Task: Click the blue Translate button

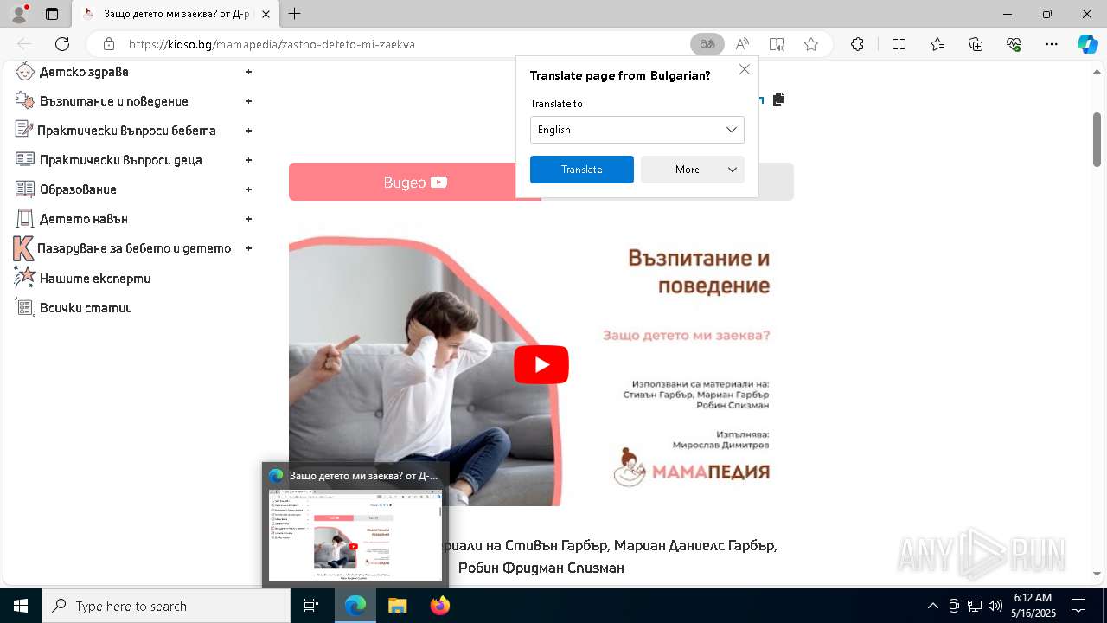Action: 581,170
